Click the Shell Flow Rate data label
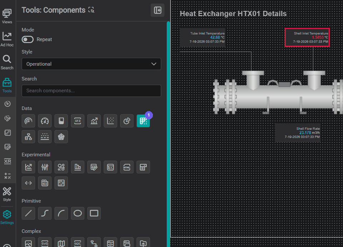 coord(298,133)
